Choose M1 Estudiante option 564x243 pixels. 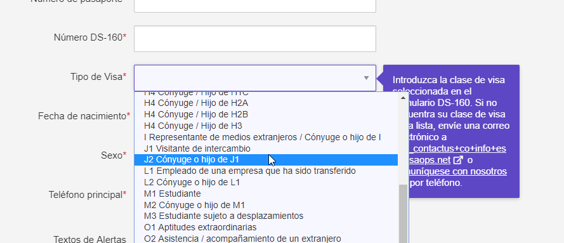[x=266, y=194]
